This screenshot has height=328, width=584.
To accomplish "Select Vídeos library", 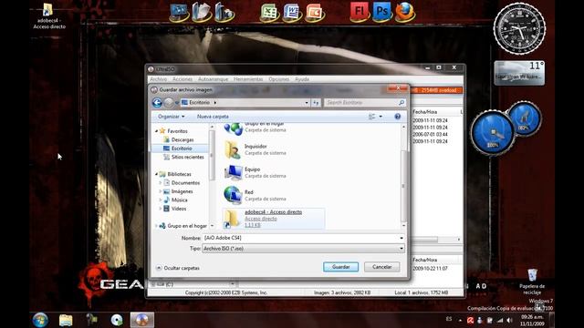I will pyautogui.click(x=179, y=209).
